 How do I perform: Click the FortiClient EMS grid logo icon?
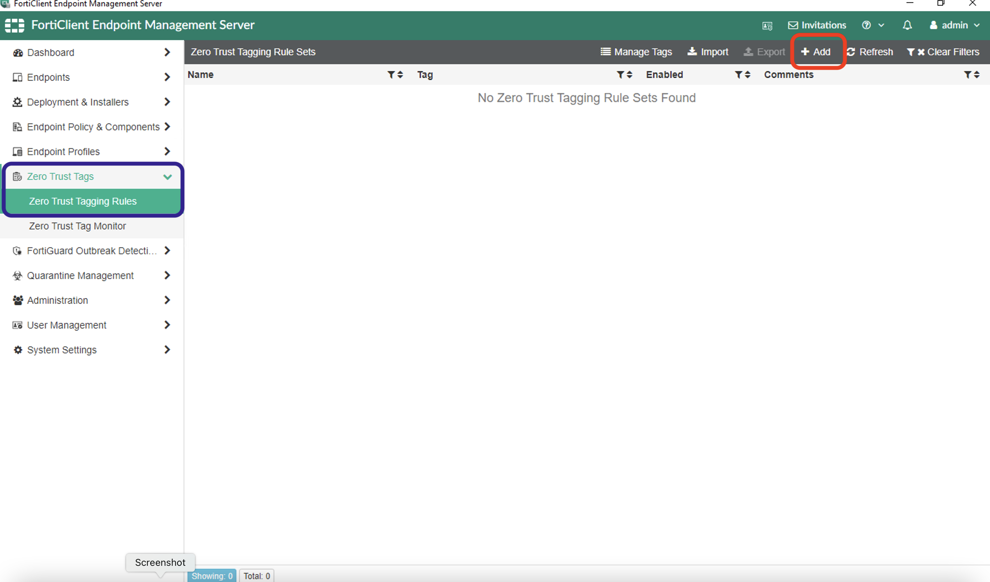click(x=14, y=25)
